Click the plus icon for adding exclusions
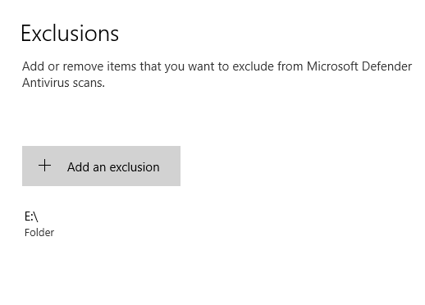 click(x=44, y=166)
